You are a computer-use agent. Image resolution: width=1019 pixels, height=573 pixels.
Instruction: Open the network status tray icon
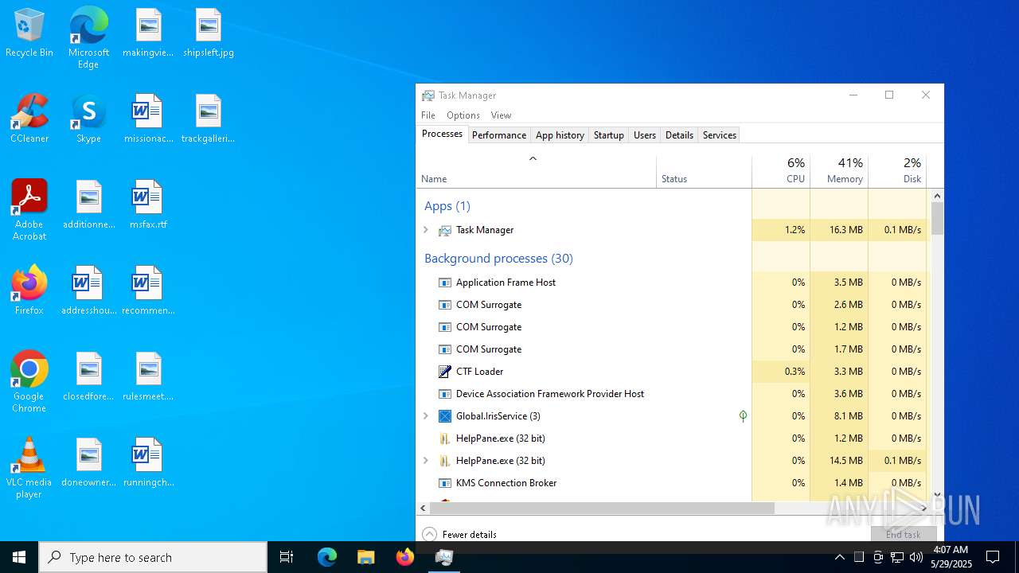[x=897, y=557]
